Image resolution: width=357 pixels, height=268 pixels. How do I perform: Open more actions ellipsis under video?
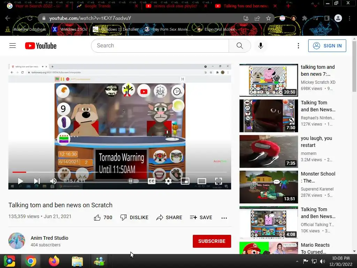coord(224,218)
